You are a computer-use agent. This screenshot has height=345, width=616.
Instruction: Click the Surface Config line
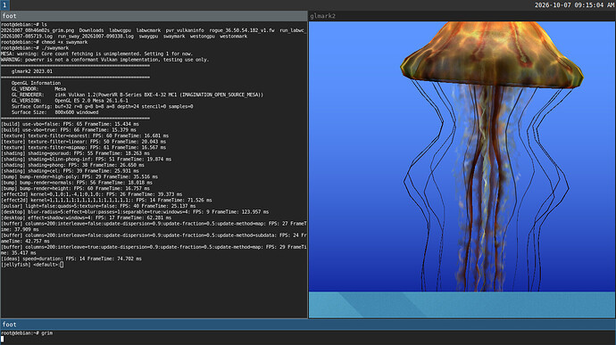pyautogui.click(x=102, y=106)
